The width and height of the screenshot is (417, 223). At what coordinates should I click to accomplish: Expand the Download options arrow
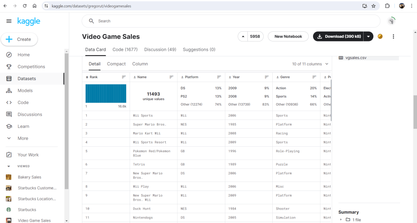point(368,37)
